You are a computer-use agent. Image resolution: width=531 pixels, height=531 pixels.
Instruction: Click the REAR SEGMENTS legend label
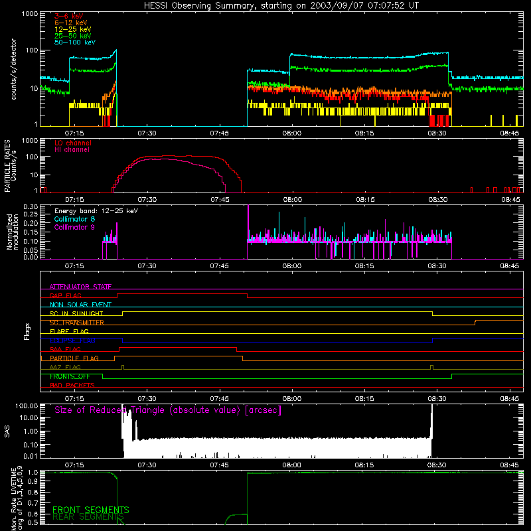(x=88, y=517)
